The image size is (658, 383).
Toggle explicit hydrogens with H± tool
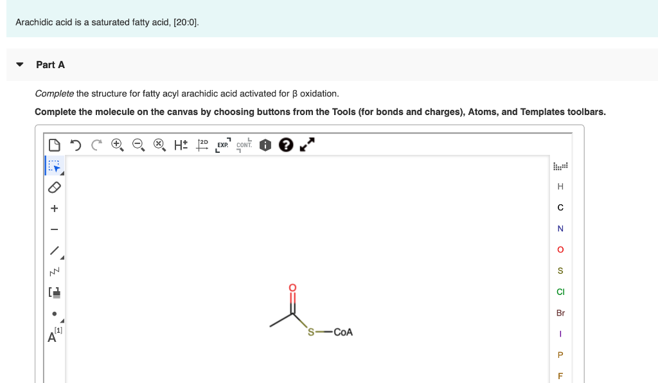[181, 145]
